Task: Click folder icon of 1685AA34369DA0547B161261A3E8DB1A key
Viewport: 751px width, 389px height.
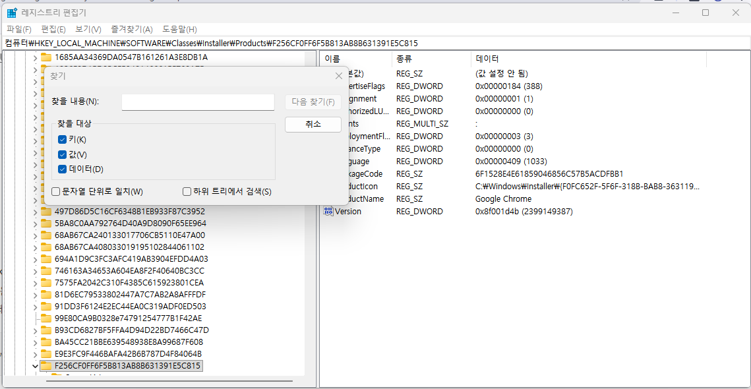Action: click(46, 57)
